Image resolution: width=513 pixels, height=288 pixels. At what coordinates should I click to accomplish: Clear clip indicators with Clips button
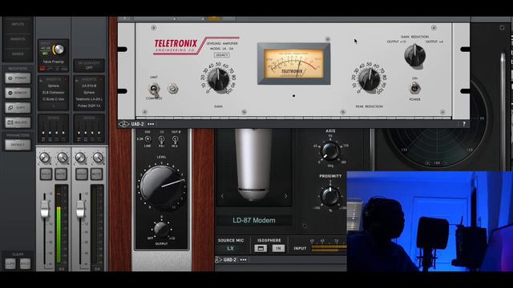pos(10,263)
